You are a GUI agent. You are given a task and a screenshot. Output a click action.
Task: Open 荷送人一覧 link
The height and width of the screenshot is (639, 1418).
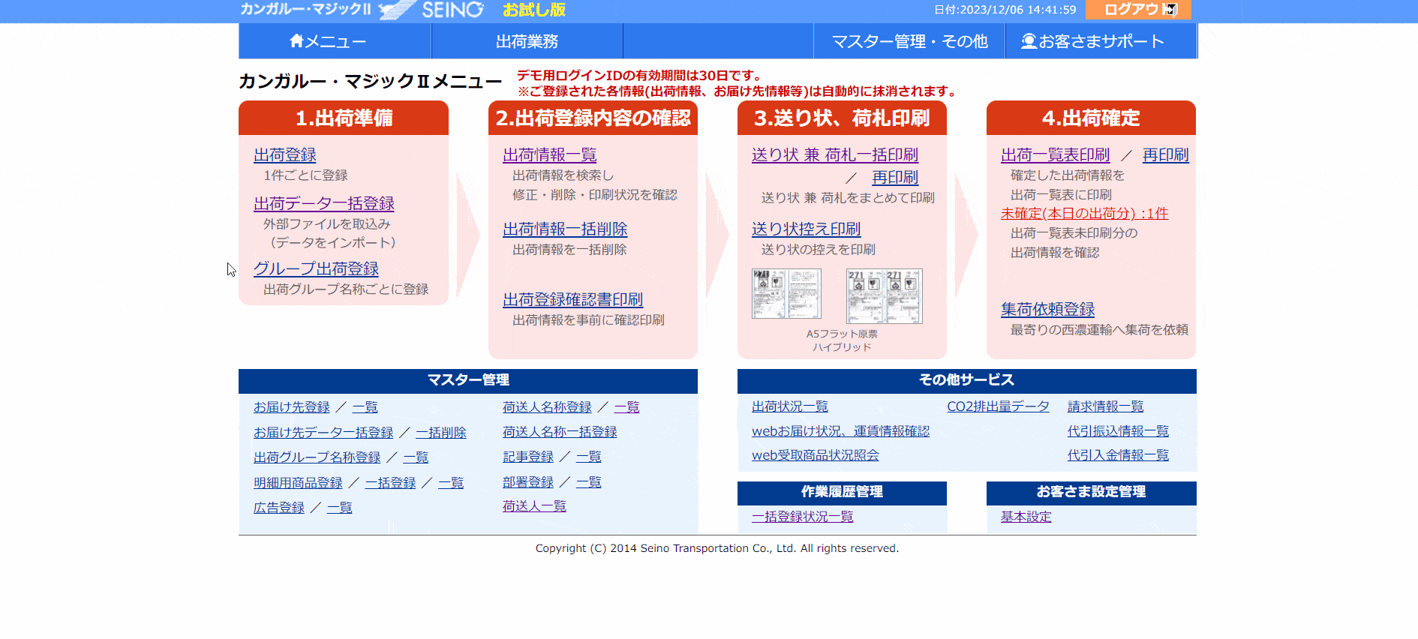pyautogui.click(x=535, y=505)
